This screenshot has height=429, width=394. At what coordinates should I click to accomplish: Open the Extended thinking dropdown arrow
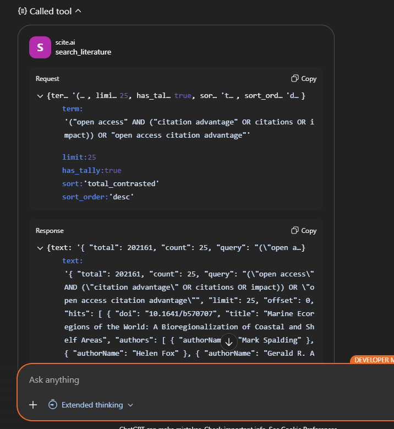coord(130,405)
